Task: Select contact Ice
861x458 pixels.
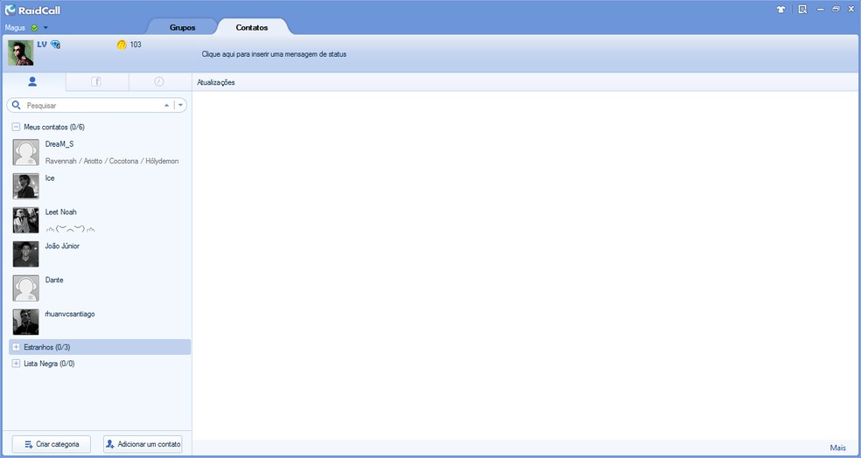Action: tap(50, 177)
